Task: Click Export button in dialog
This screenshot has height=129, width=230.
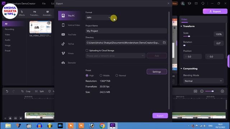Action: point(160,116)
